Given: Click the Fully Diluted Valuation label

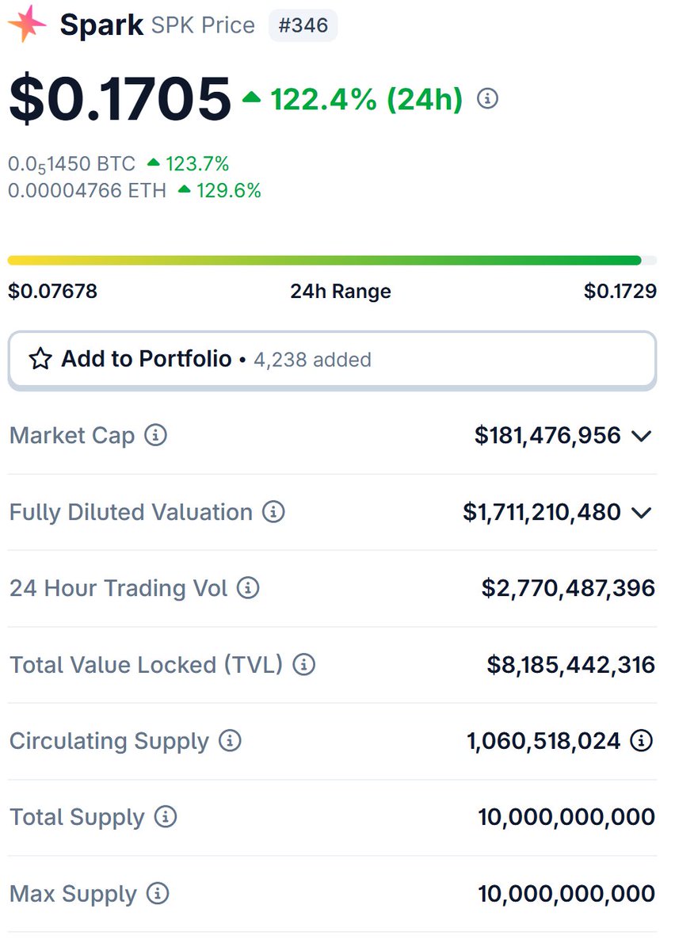Looking at the screenshot, I should [131, 512].
